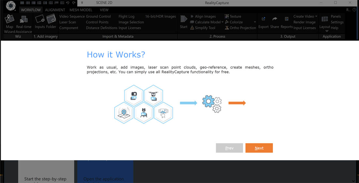Expand the Process group dropdown arrow beside Colorize
This screenshot has width=359, height=183.
pyautogui.click(x=255, y=22)
